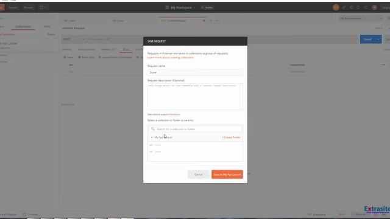This screenshot has height=219, width=390.
Task: Switch to the APIs sidebar tab
Action: (x=47, y=27)
